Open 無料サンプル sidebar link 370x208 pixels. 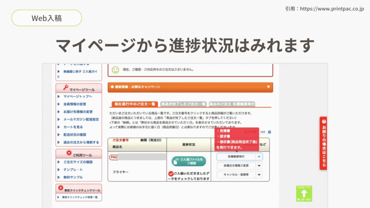coord(73,177)
